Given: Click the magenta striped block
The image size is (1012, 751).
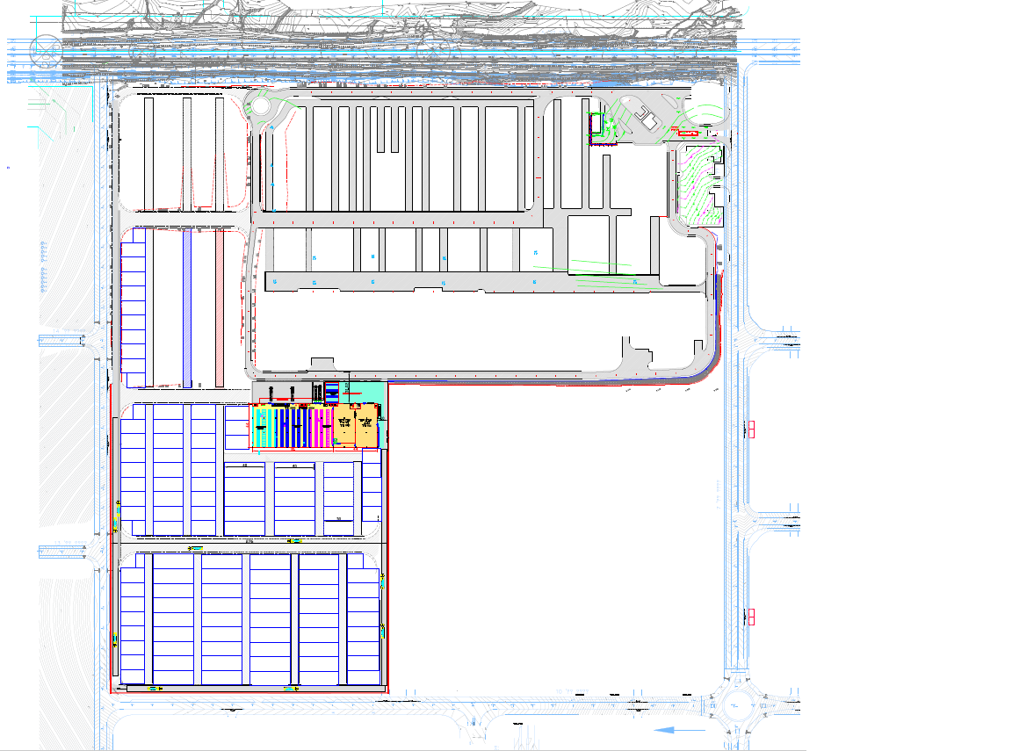Looking at the screenshot, I should [315, 427].
